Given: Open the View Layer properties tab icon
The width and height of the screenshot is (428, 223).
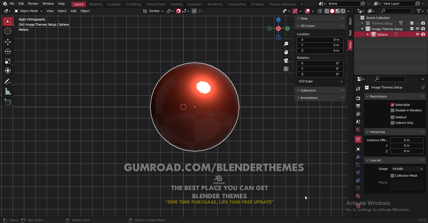Looking at the screenshot, I should (358, 114).
